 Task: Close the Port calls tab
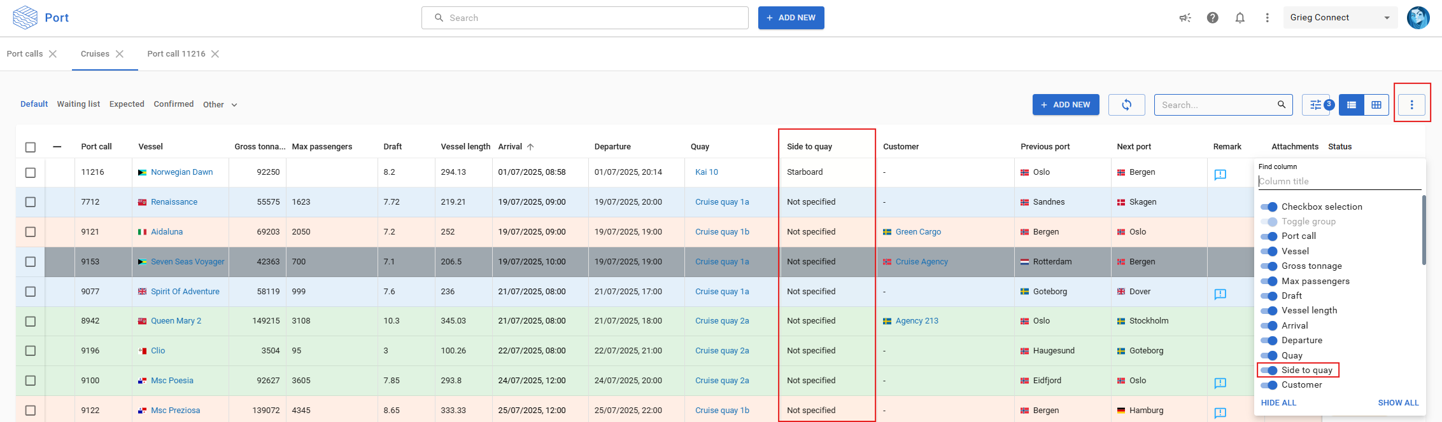pyautogui.click(x=53, y=54)
